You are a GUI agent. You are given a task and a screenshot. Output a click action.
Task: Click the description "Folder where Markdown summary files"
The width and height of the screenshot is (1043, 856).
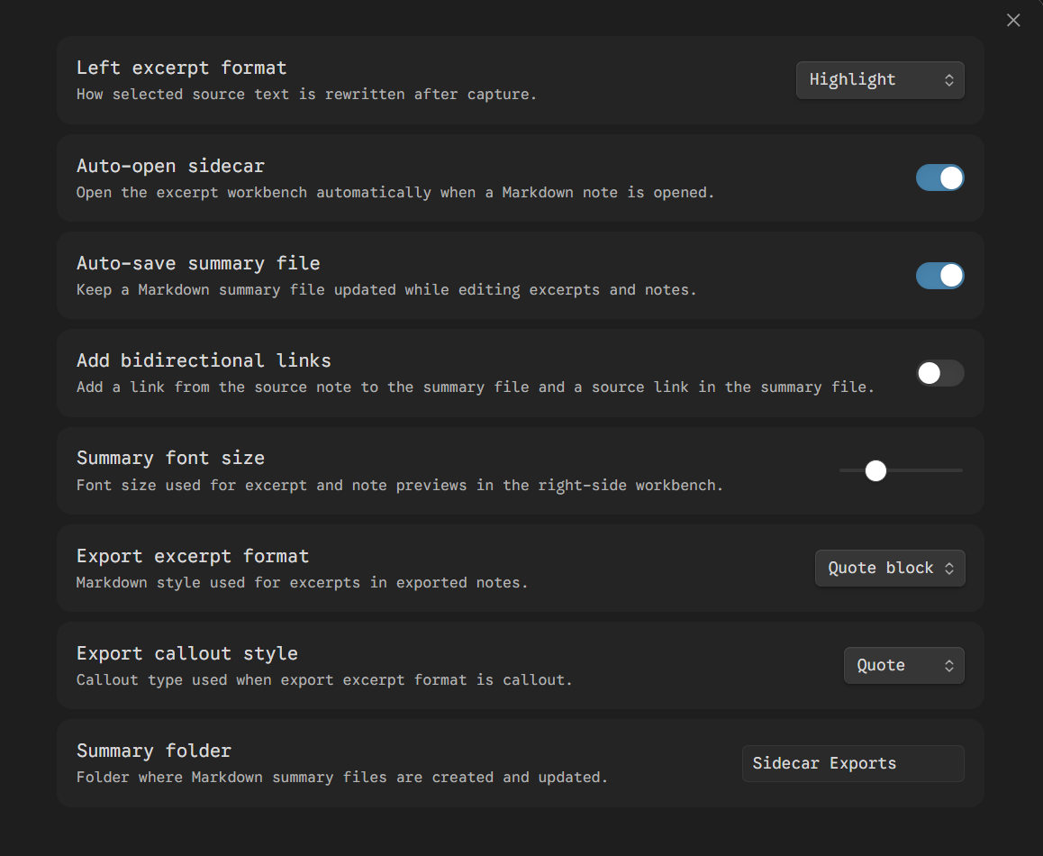point(342,778)
